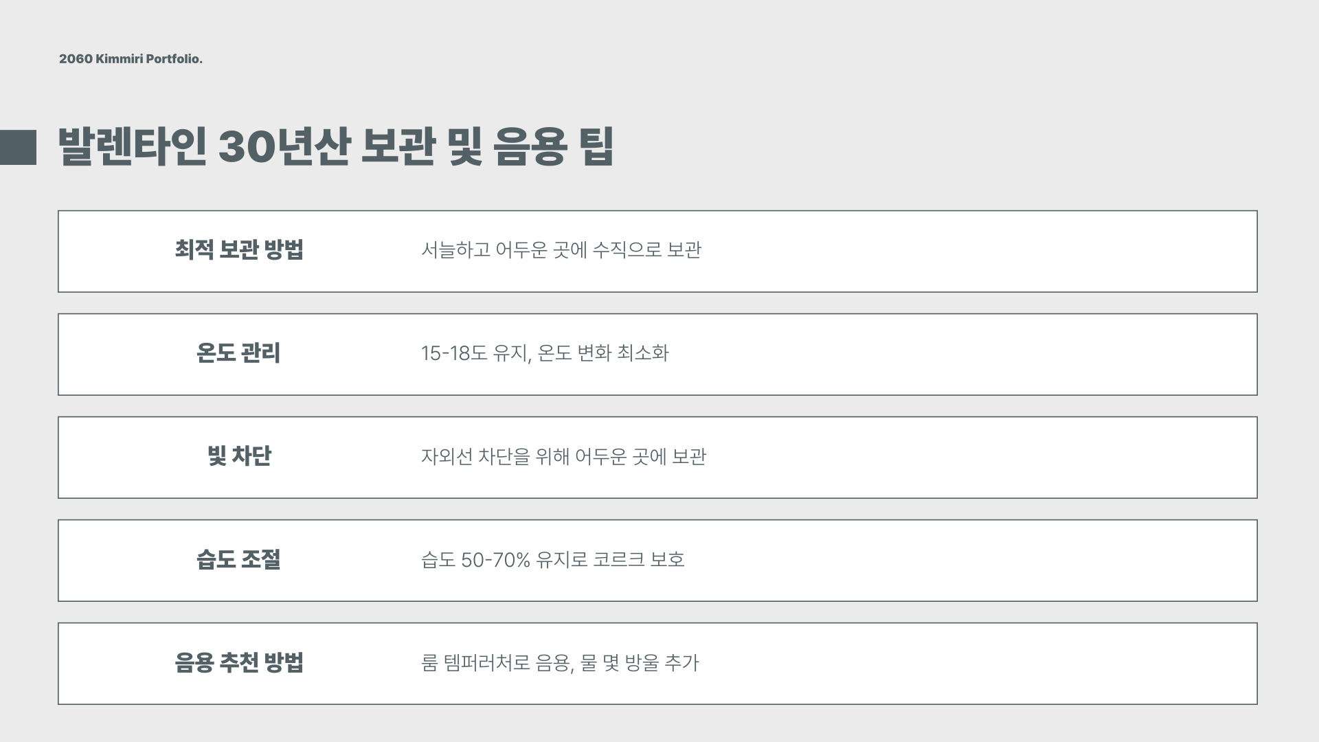Click empty space inside the 빛 차단 box
The width and height of the screenshot is (1319, 742).
coord(976,458)
